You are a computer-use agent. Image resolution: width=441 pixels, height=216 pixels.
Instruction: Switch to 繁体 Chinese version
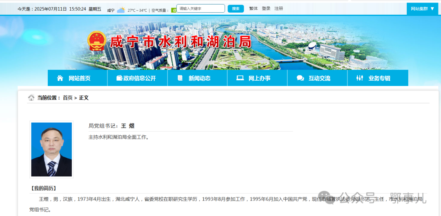tap(254, 9)
